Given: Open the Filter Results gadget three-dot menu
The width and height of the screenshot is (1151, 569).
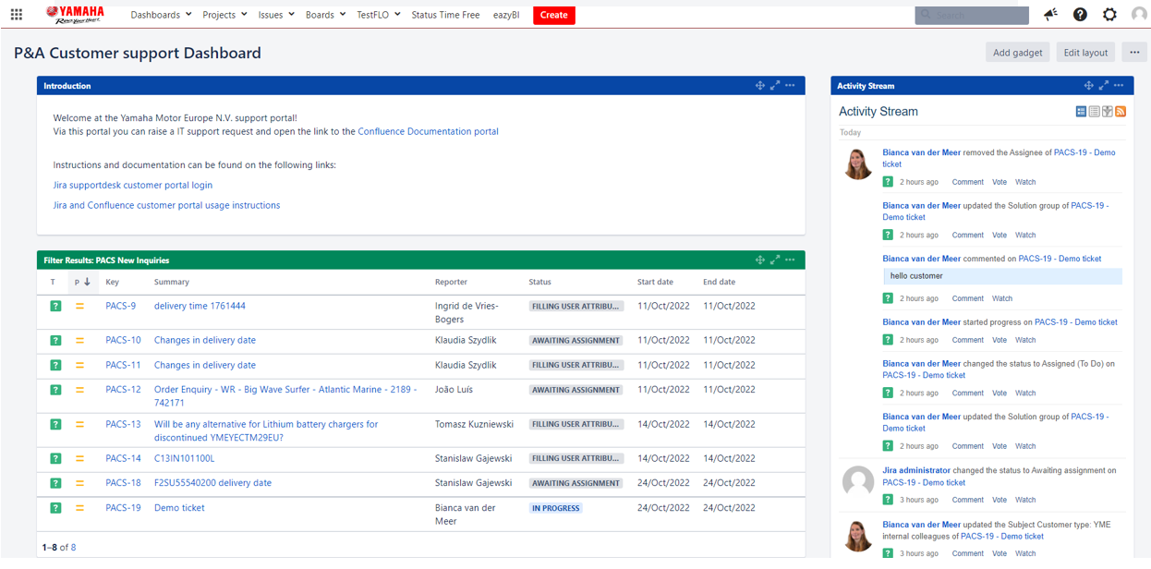Looking at the screenshot, I should pos(790,260).
